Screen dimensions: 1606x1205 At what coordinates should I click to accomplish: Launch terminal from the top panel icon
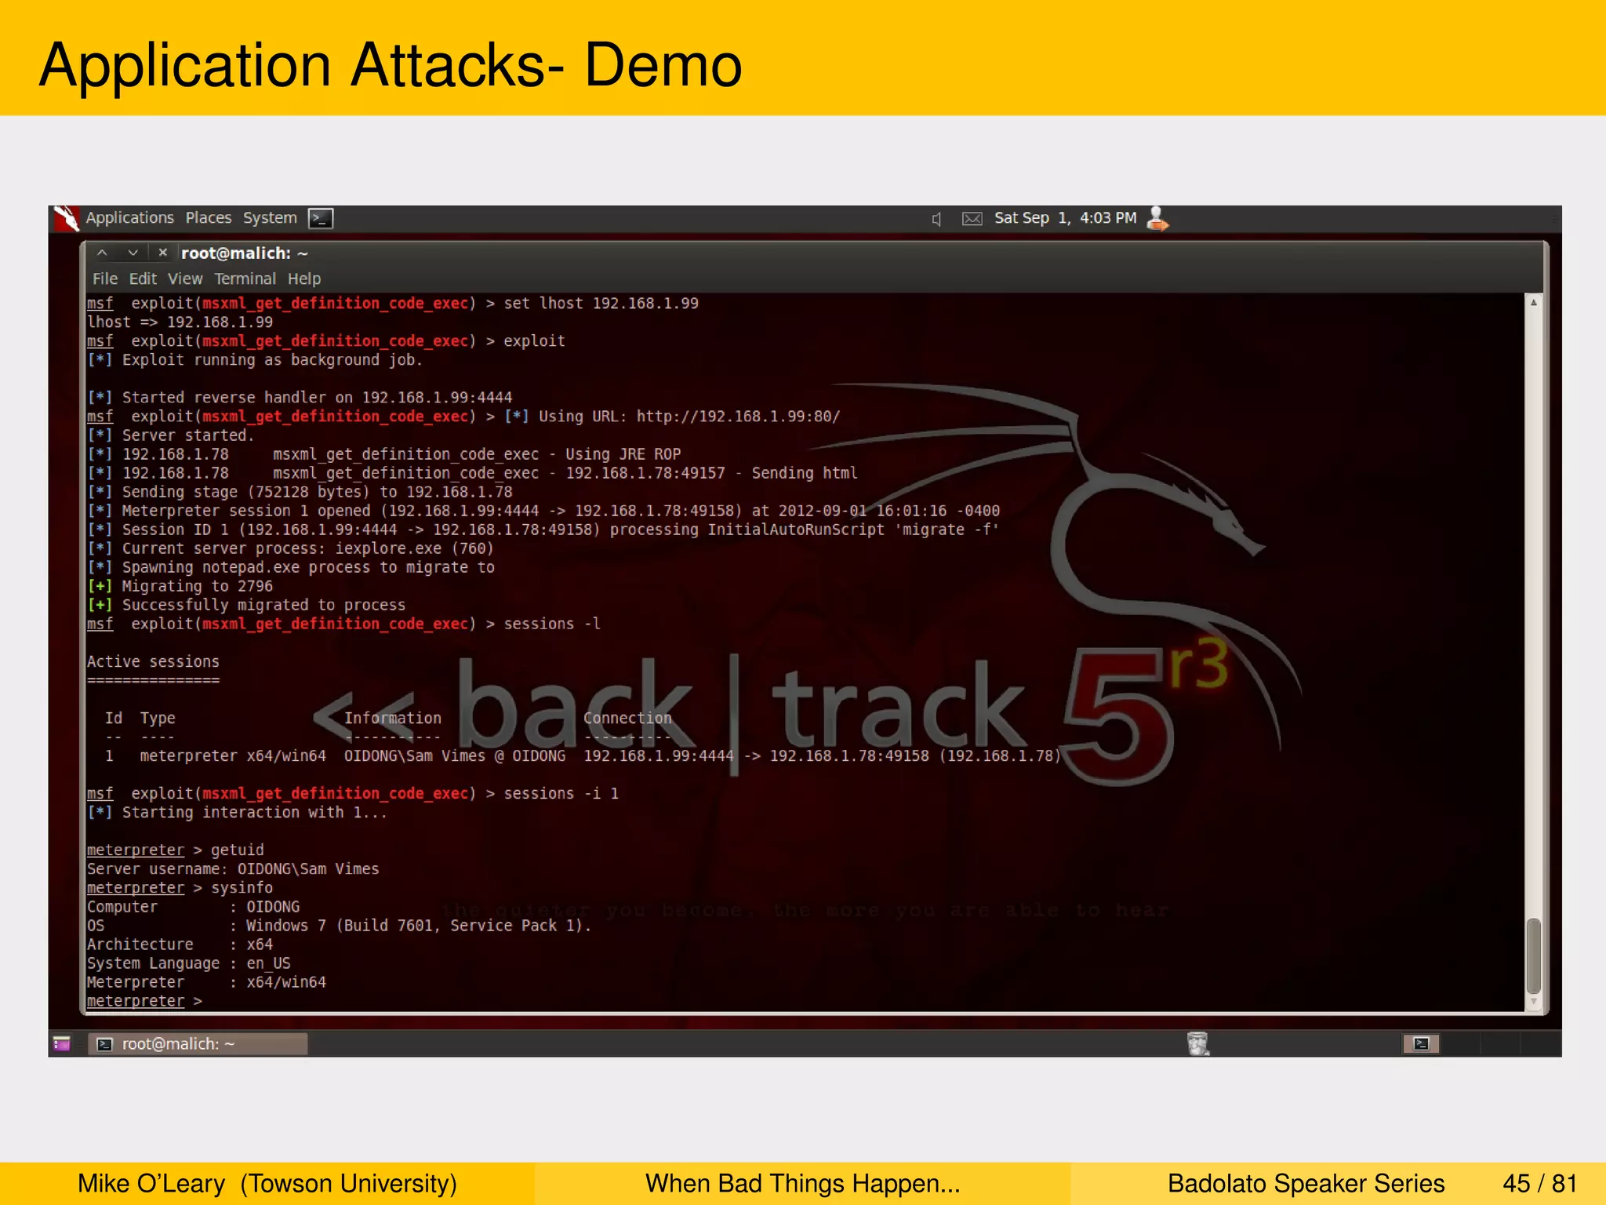coord(321,218)
